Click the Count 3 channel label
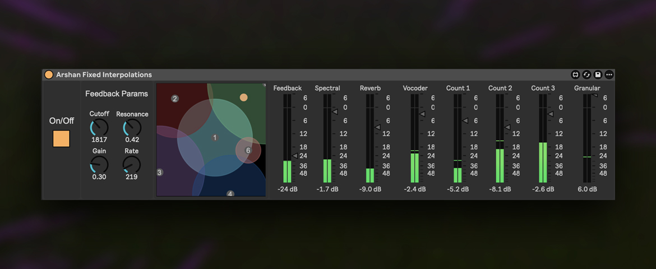Screen dimensions: 656x269 [543, 89]
